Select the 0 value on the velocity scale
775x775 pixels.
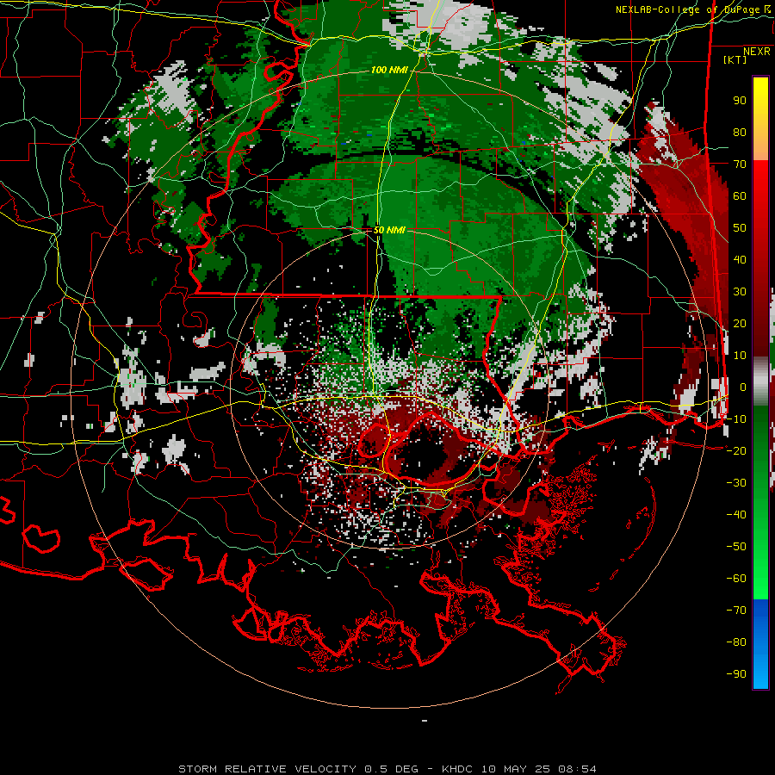click(743, 387)
